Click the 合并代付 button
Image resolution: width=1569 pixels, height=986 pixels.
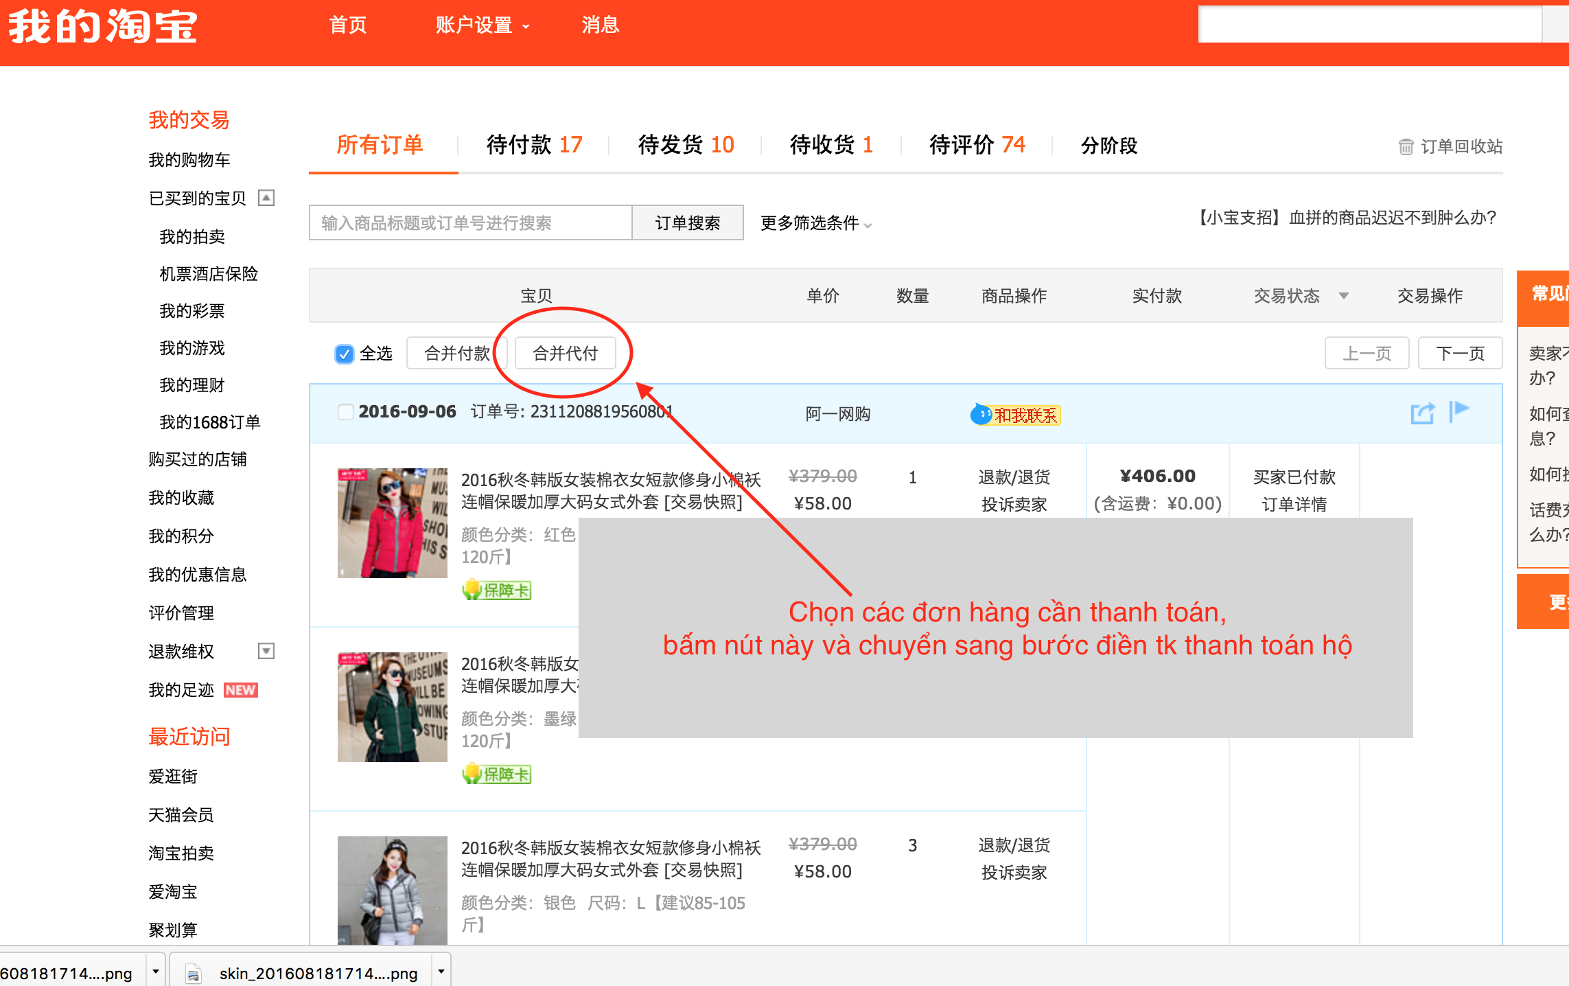[565, 354]
